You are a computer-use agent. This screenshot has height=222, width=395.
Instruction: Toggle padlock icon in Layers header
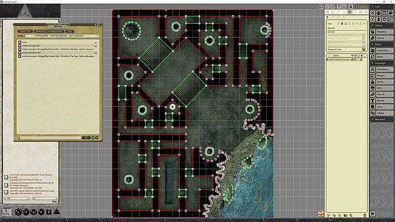pos(362,55)
